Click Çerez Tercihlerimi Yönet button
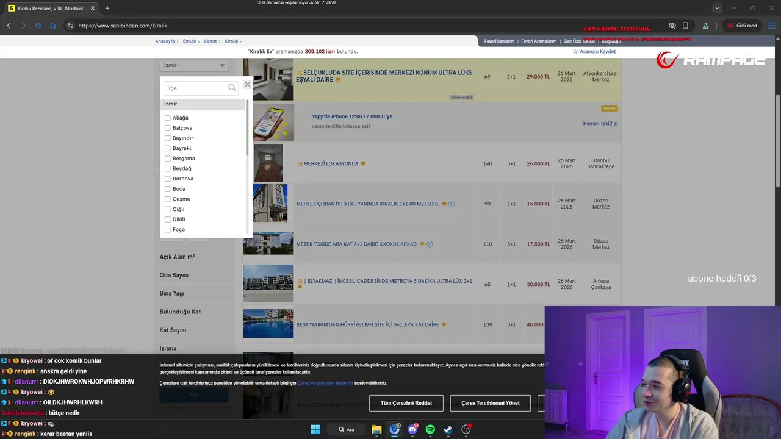The image size is (781, 439). click(x=491, y=403)
